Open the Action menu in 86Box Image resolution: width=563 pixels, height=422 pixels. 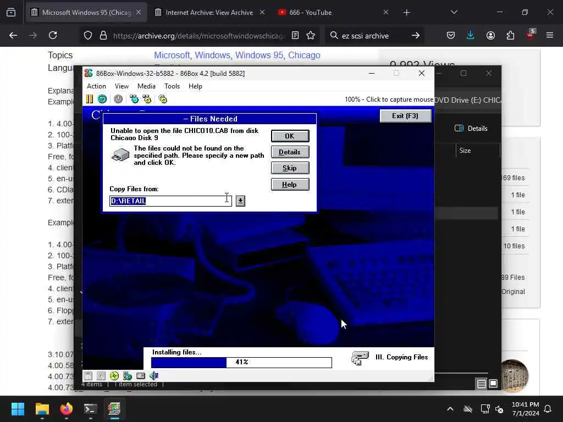pyautogui.click(x=96, y=86)
